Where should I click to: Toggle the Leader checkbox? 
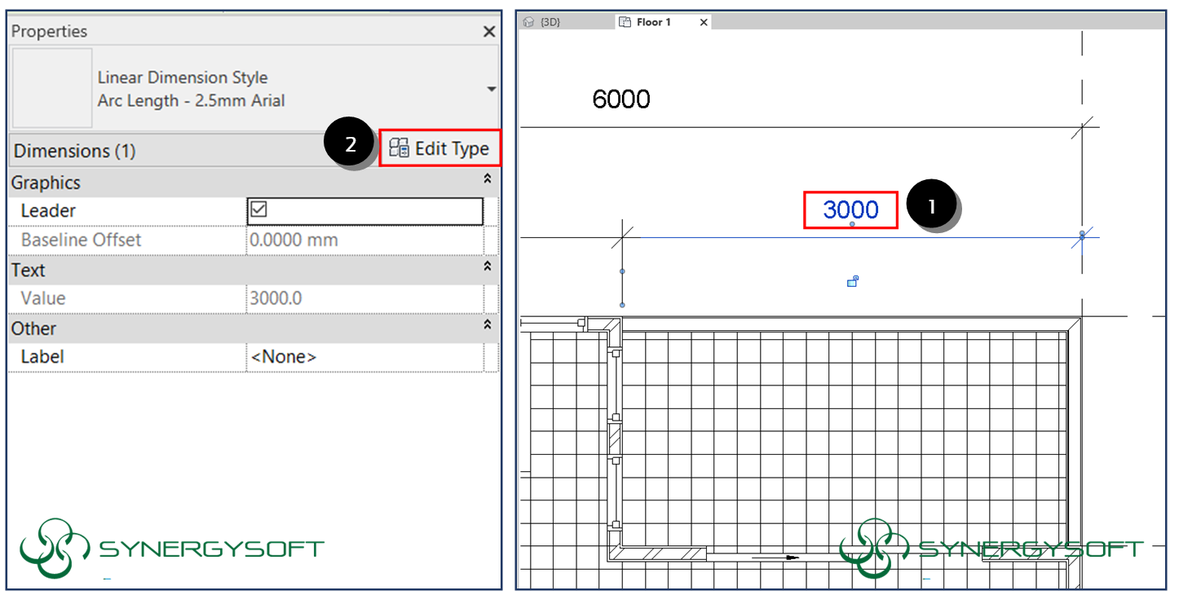pos(258,210)
